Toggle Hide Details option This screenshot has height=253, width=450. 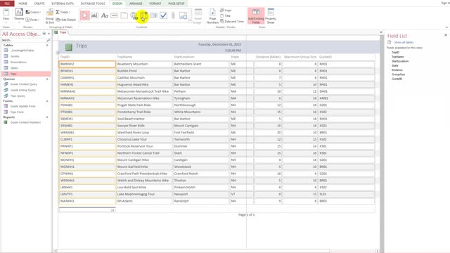tap(66, 20)
